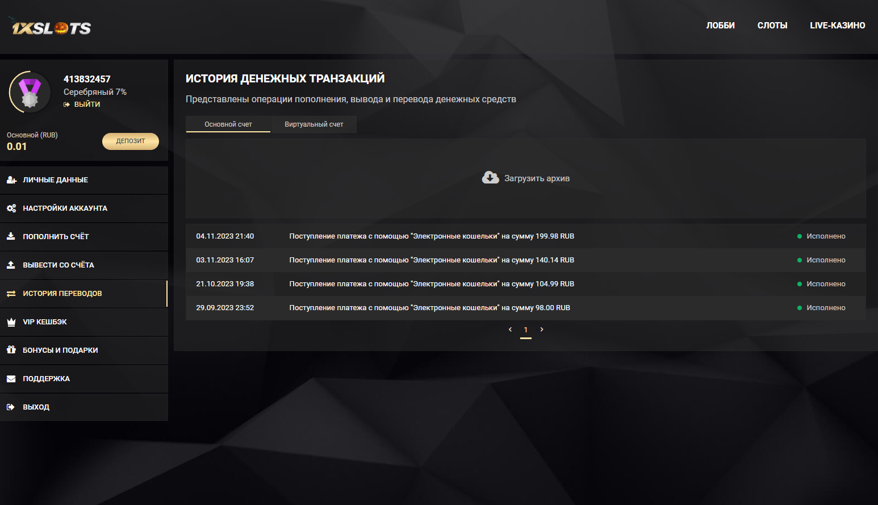
Task: Open ЛИЧНЫЕ ДАННЫЕ menu item
Action: click(x=84, y=180)
